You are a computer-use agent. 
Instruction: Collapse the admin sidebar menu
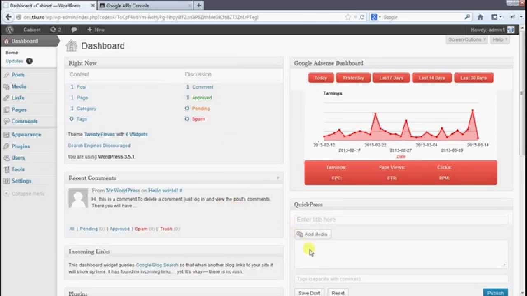click(x=24, y=194)
